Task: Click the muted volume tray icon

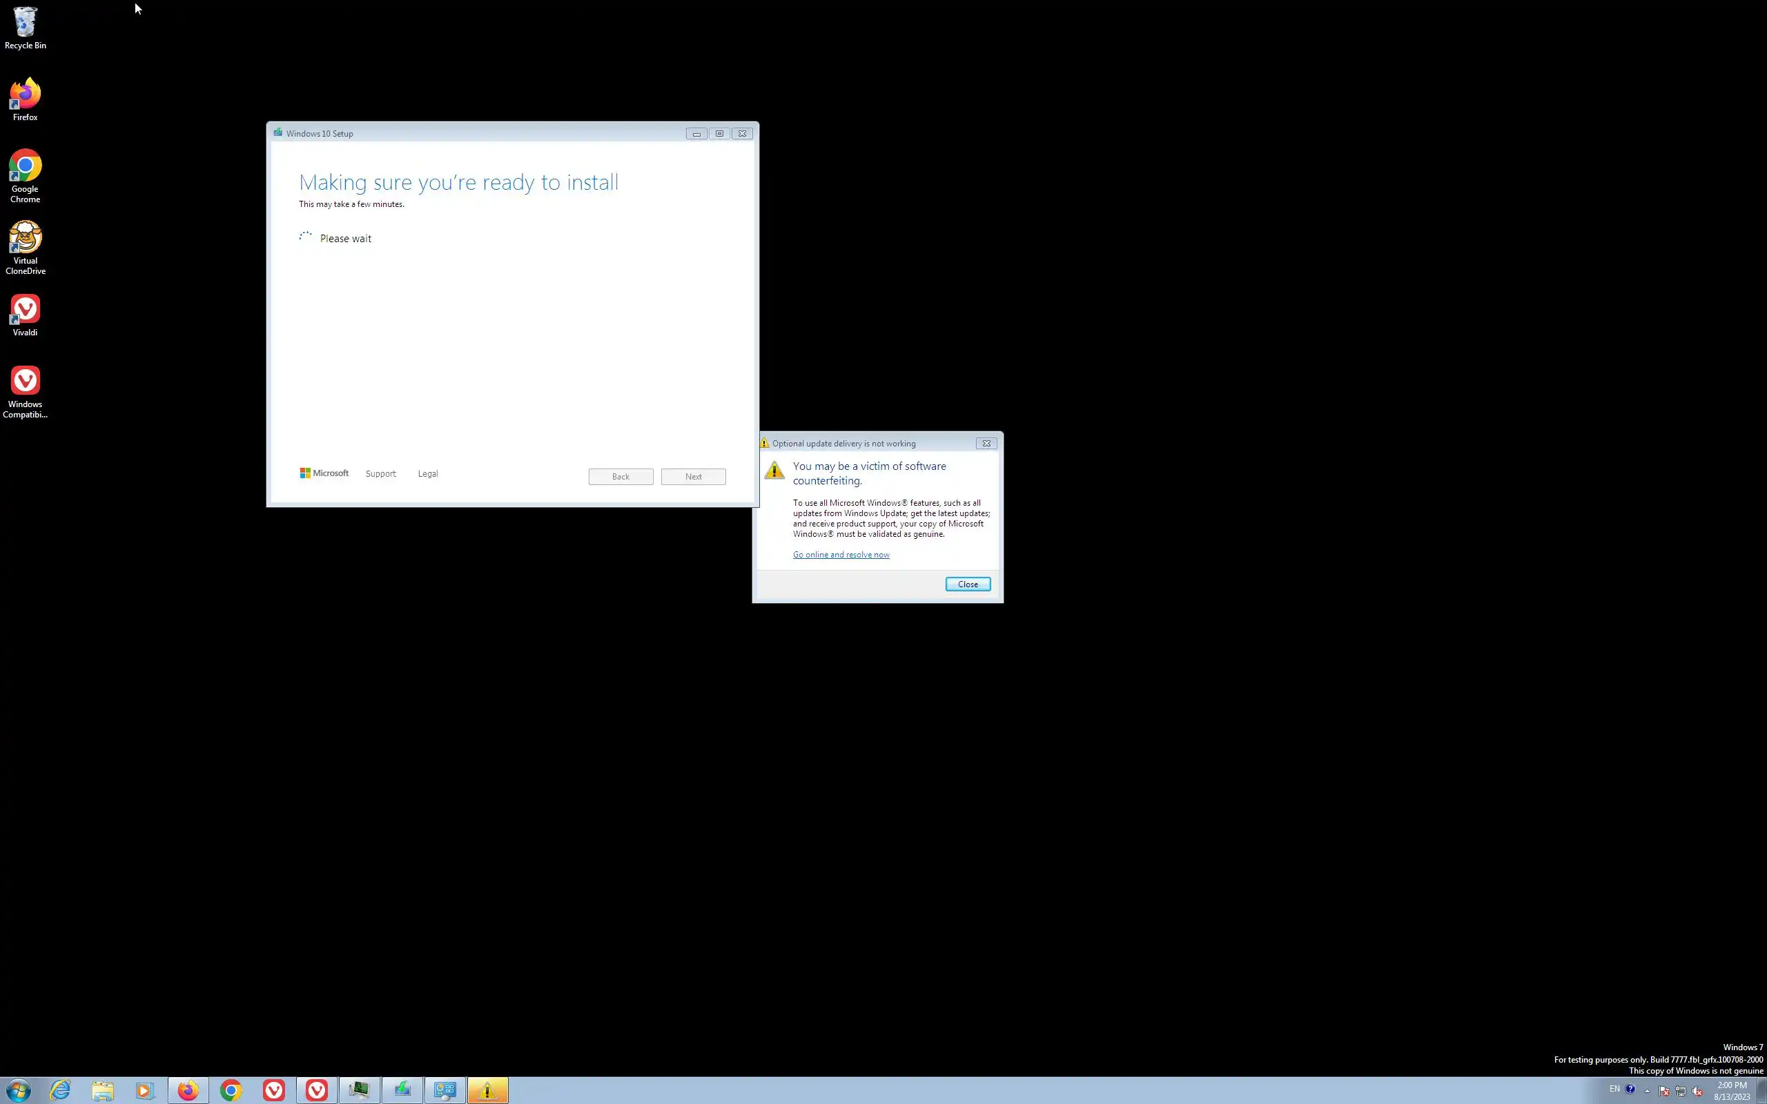Action: [x=1698, y=1092]
